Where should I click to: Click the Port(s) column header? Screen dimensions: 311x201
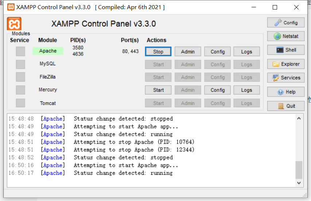tap(130, 40)
